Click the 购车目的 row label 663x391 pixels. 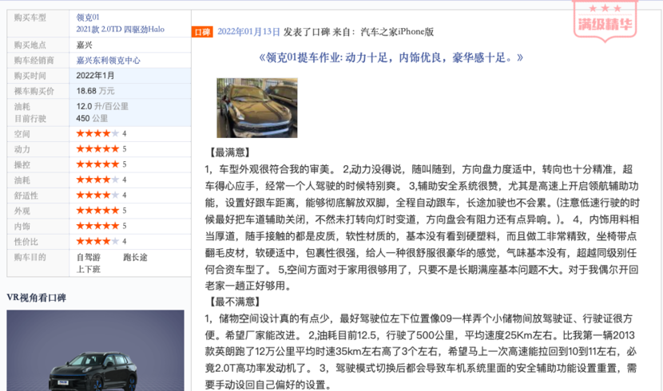(x=30, y=257)
